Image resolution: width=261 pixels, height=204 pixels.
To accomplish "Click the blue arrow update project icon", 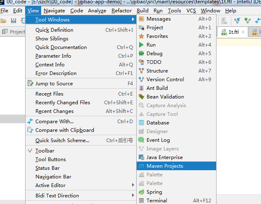I will (237, 21).
